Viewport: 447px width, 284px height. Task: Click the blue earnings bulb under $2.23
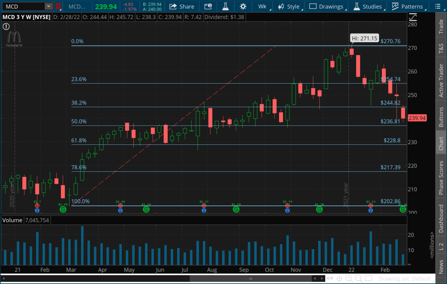pyautogui.click(x=371, y=210)
